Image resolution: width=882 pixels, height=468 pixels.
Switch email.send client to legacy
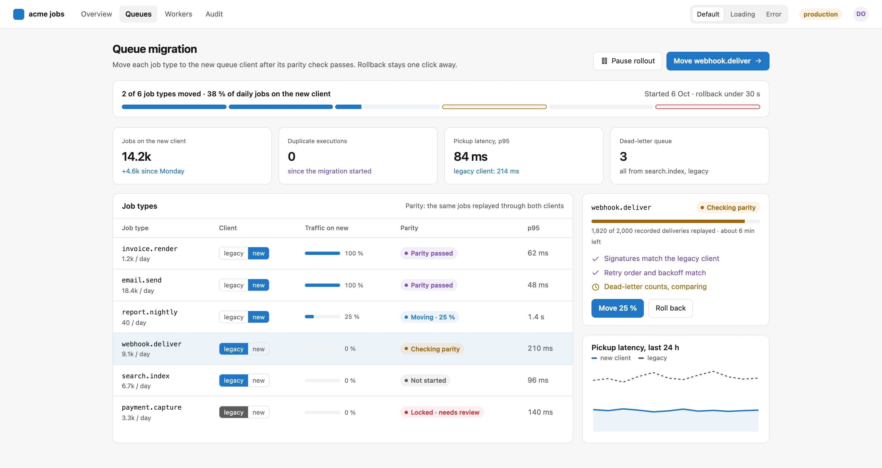coord(233,285)
